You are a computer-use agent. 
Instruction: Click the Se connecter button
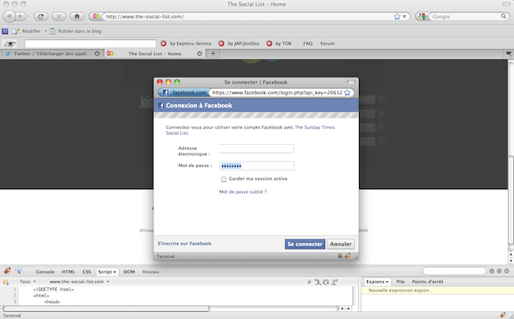pos(305,244)
